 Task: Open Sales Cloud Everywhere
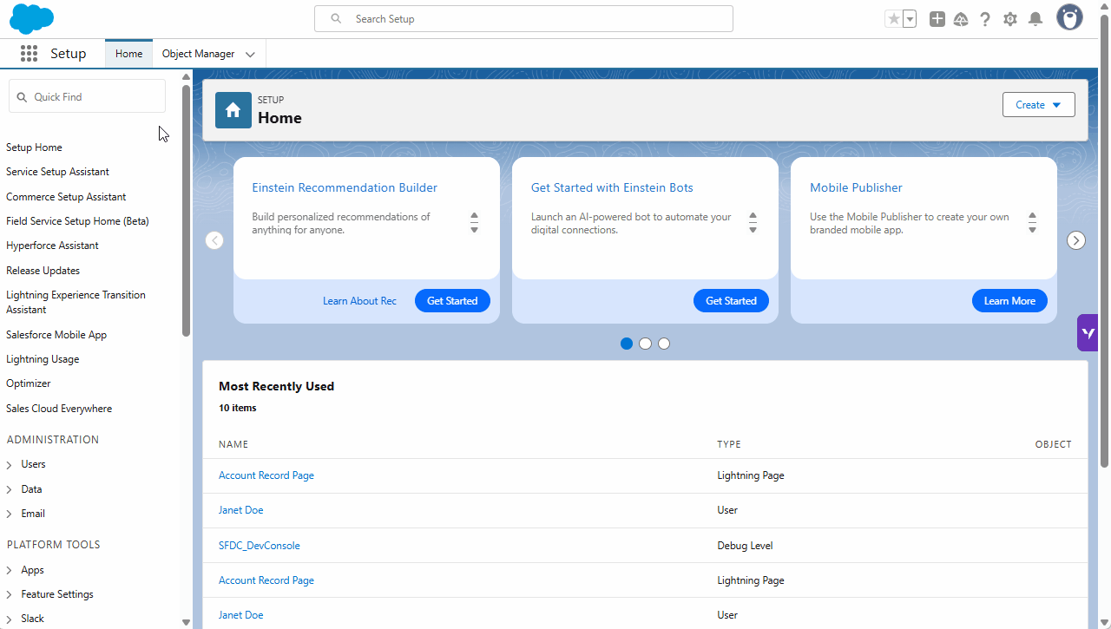(59, 409)
